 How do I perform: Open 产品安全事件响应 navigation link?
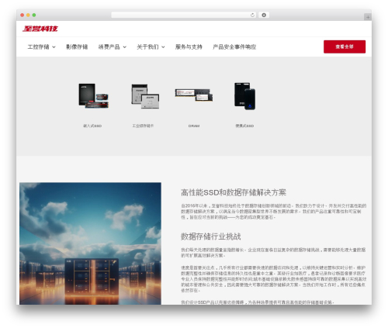point(234,47)
